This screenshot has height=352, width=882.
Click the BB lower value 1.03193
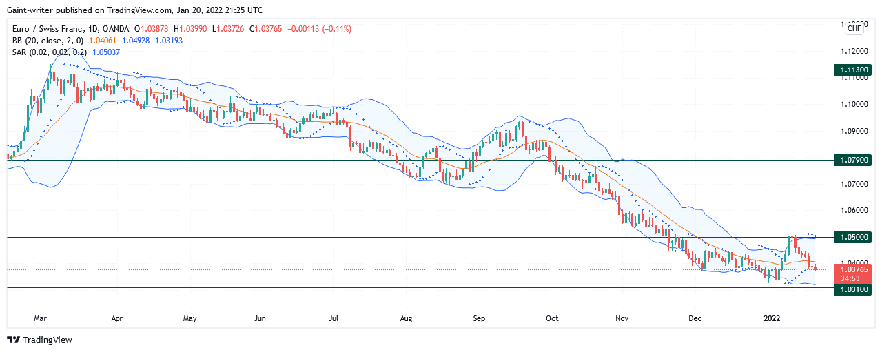170,41
